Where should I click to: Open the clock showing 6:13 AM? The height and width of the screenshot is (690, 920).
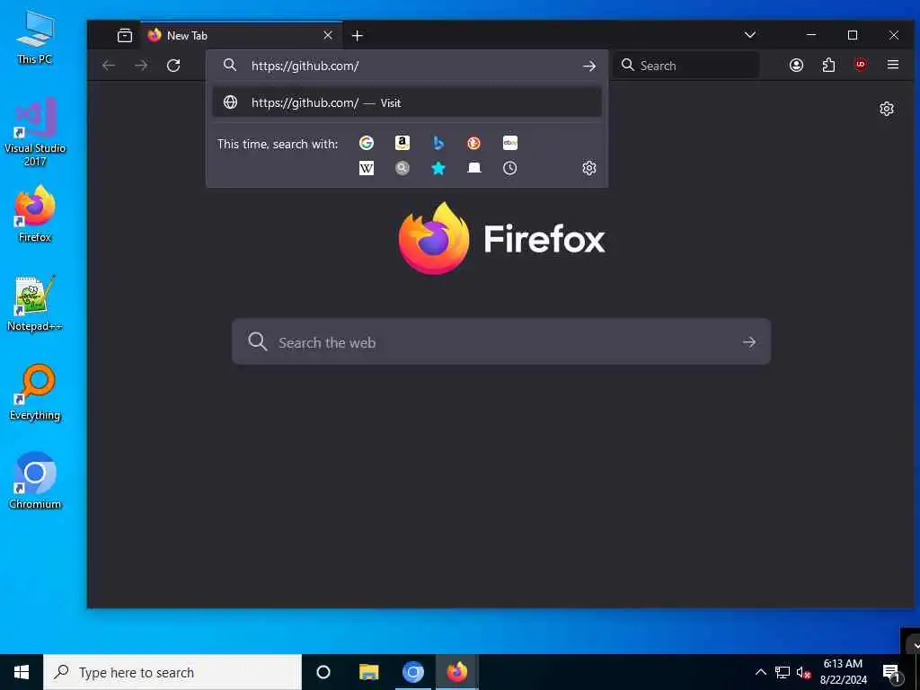click(843, 672)
